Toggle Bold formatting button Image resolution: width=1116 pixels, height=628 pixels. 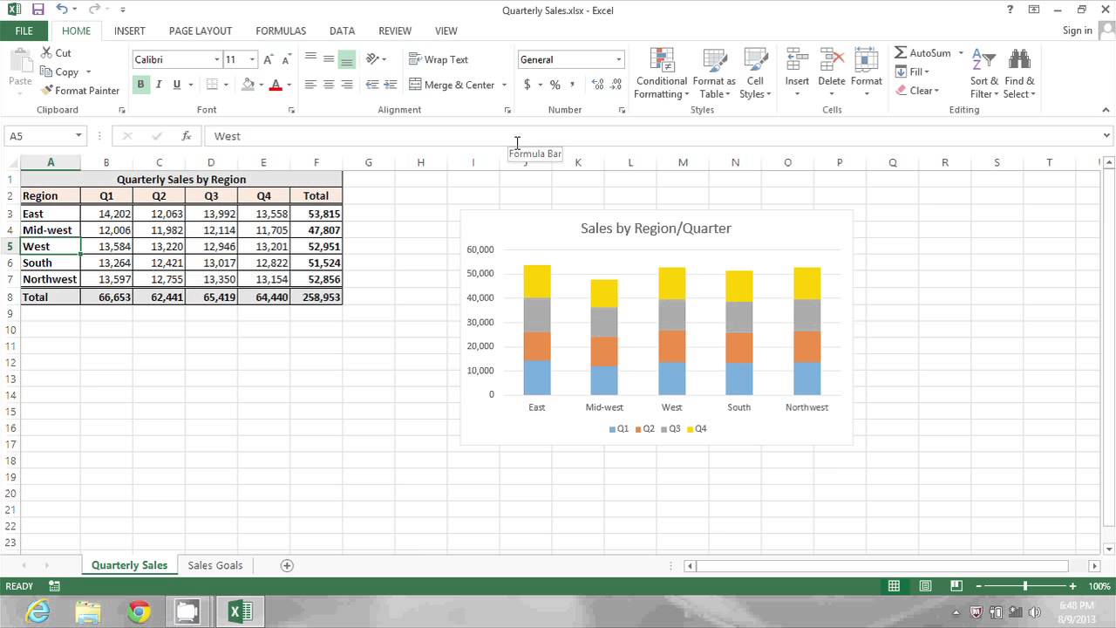click(x=140, y=85)
